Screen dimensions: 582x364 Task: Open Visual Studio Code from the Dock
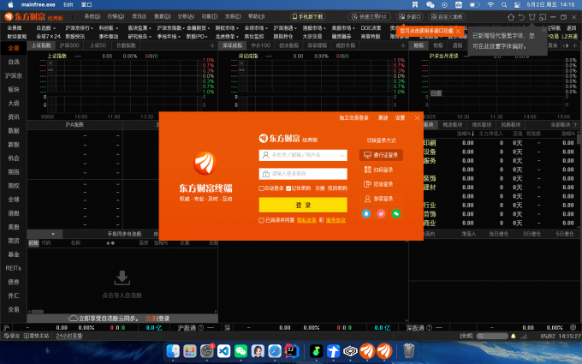pos(224,351)
